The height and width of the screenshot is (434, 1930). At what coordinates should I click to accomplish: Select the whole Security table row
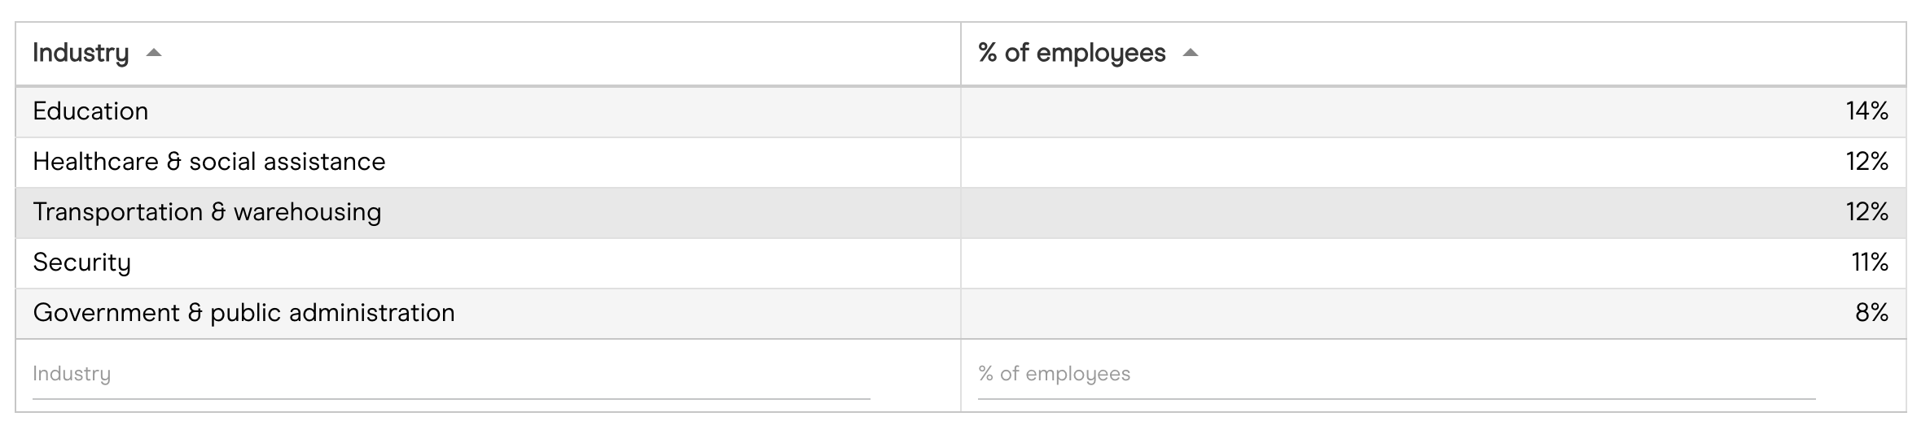click(x=961, y=263)
